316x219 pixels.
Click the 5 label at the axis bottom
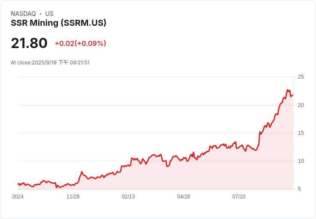click(299, 189)
